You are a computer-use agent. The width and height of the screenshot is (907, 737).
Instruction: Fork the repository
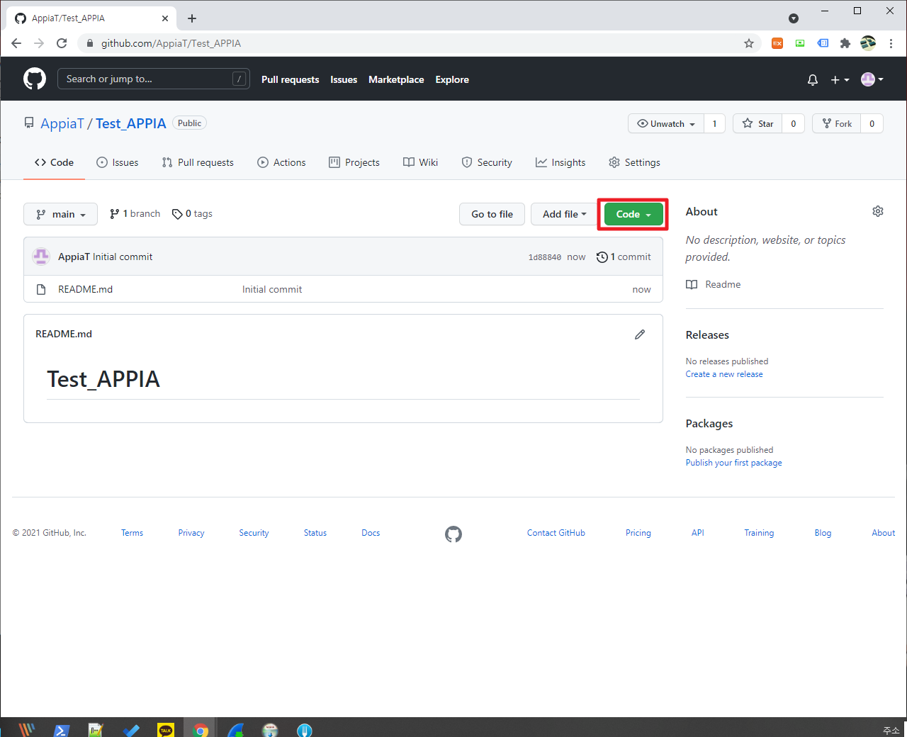837,123
